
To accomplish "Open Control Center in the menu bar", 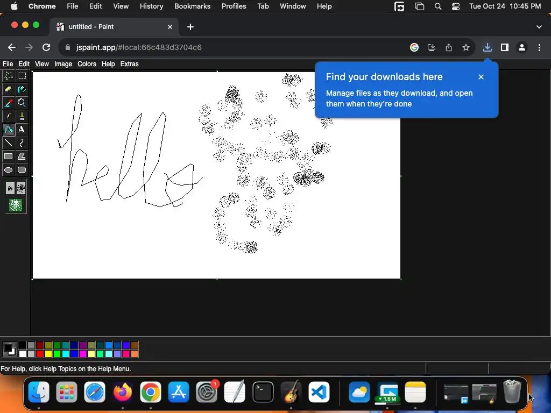I will tap(456, 6).
